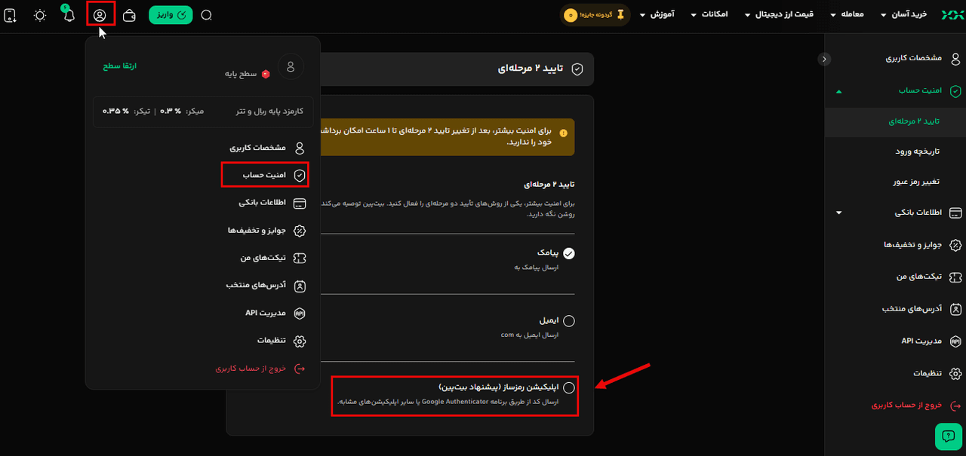Open the green help chat button
Screen dimensions: 966x456
pyautogui.click(x=948, y=436)
